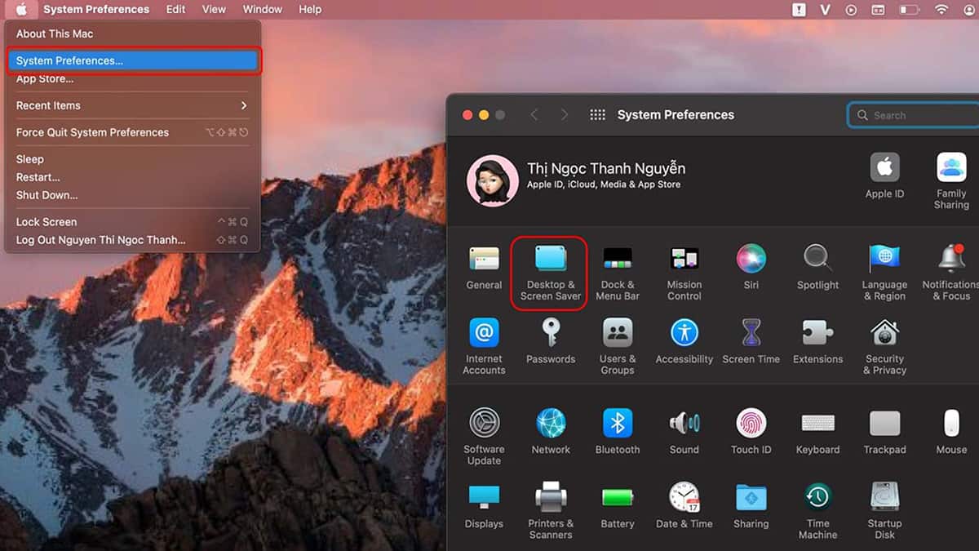Open the Battery preference pane
This screenshot has height=551, width=979.
click(618, 506)
